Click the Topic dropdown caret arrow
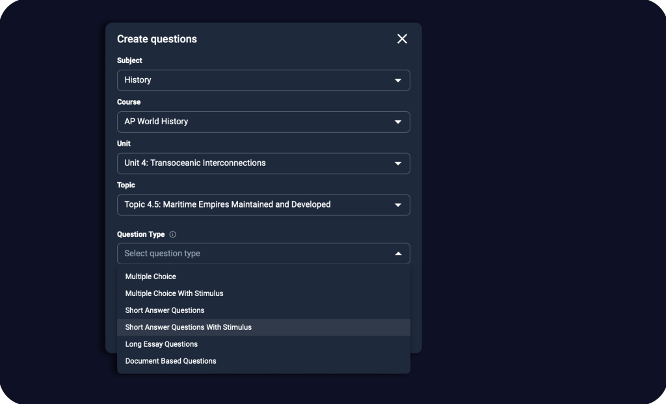 point(398,205)
